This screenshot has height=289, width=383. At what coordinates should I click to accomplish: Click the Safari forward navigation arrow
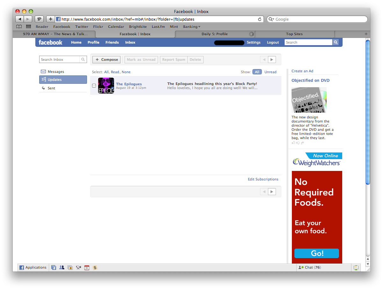[x=28, y=19]
